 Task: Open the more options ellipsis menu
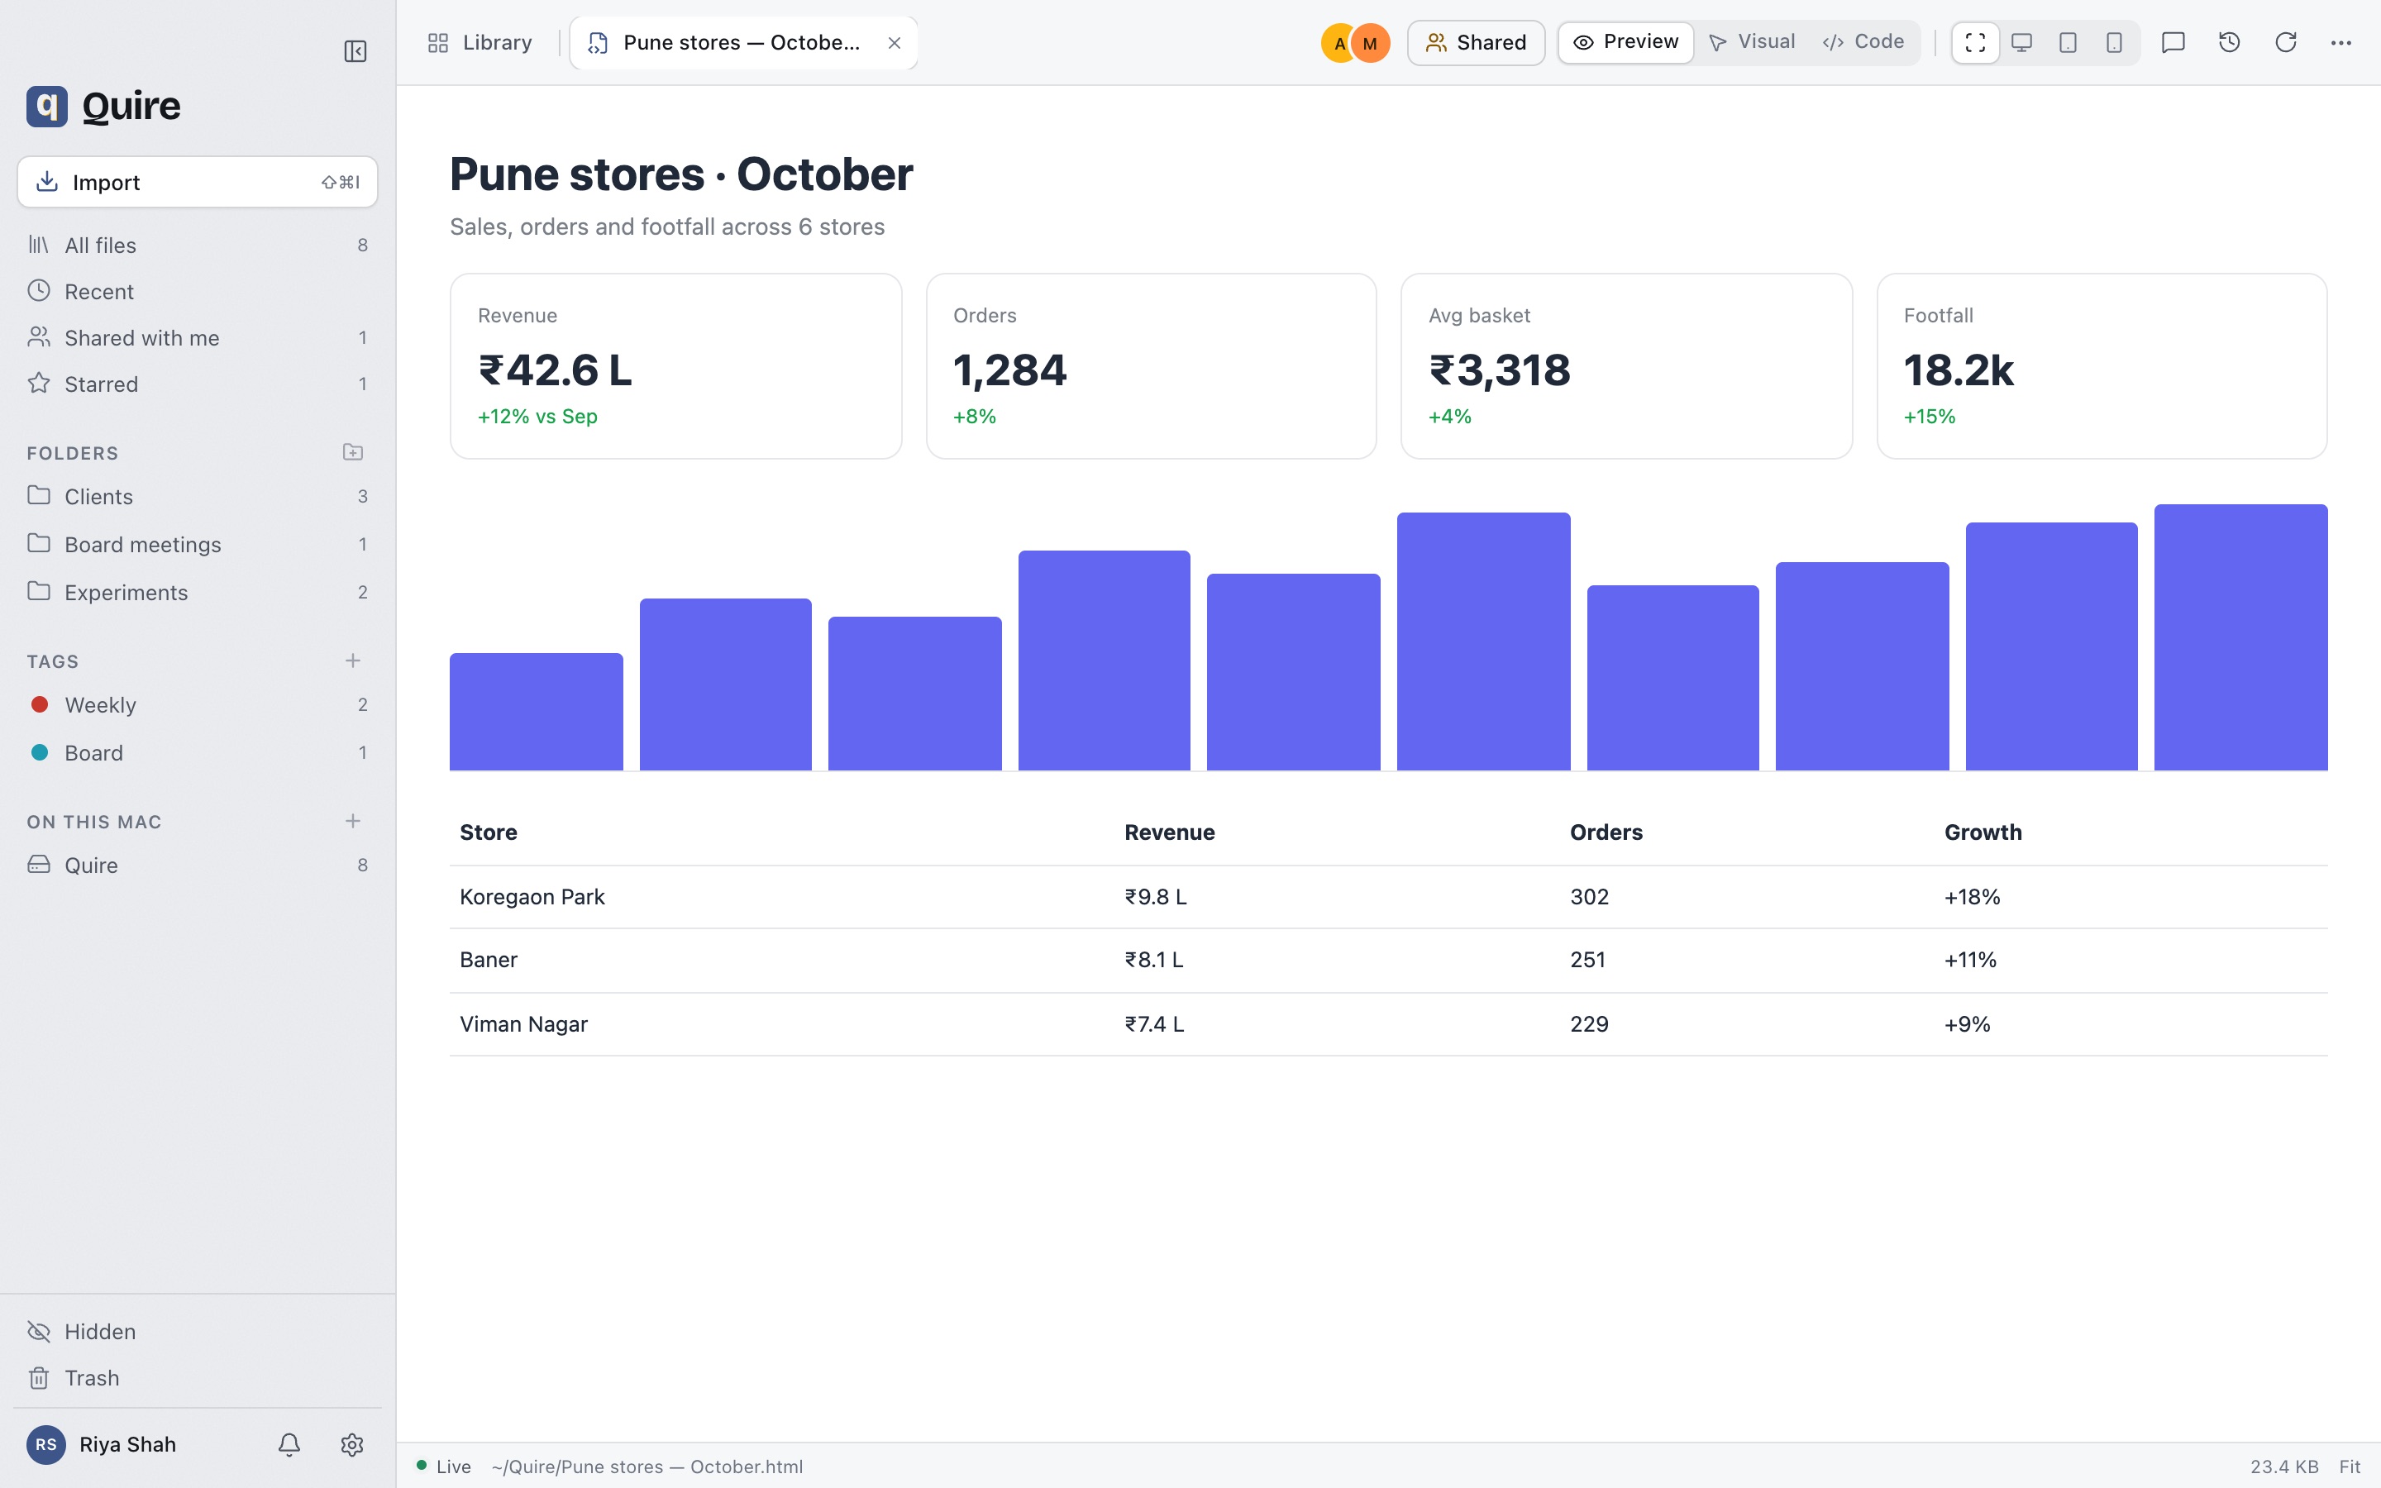click(x=2340, y=42)
